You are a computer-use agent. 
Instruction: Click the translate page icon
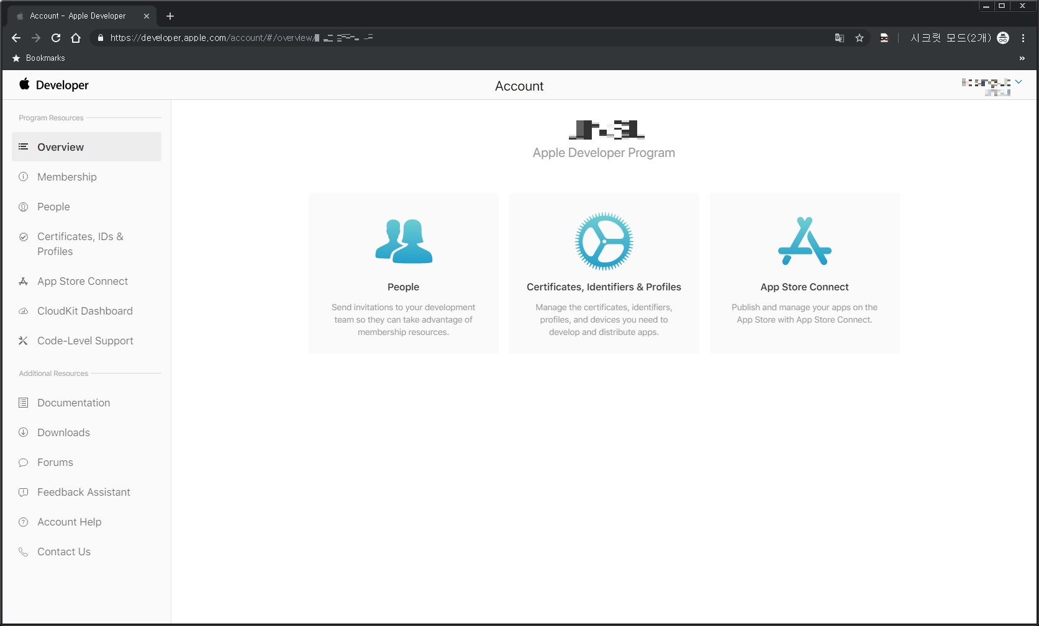point(840,38)
